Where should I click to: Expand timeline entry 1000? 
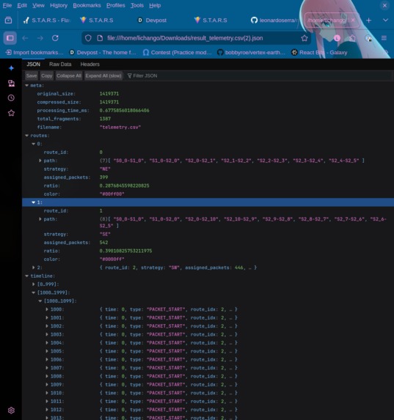[x=47, y=309]
